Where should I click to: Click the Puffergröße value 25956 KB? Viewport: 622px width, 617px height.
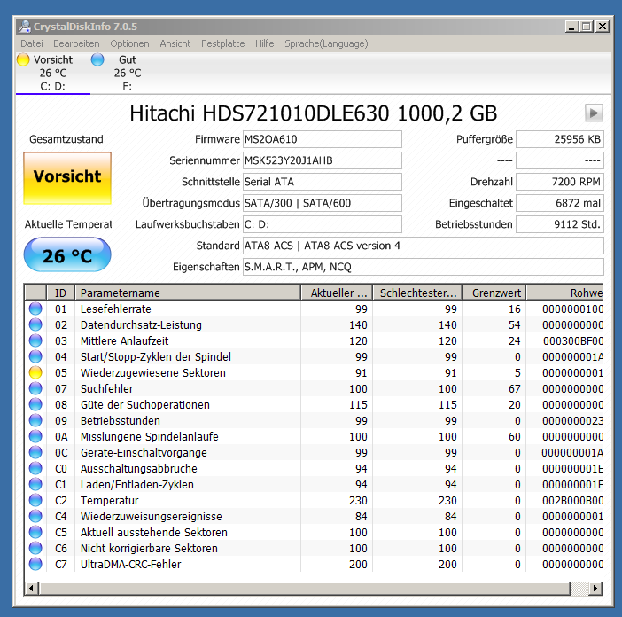[x=560, y=139]
